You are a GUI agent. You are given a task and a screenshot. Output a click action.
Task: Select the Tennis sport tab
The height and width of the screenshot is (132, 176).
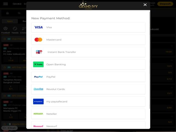click(15, 30)
